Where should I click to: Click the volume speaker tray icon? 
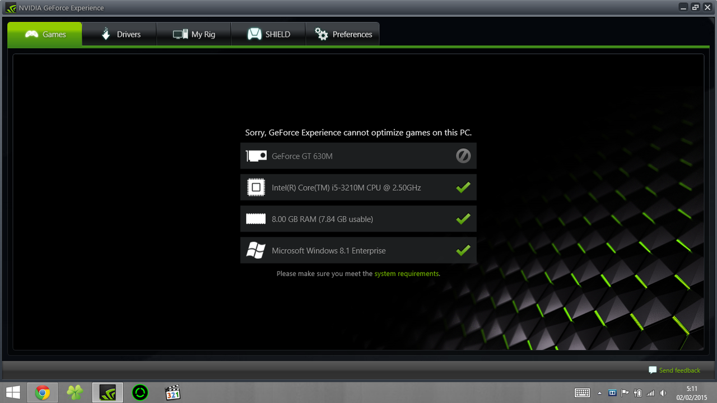tap(663, 393)
